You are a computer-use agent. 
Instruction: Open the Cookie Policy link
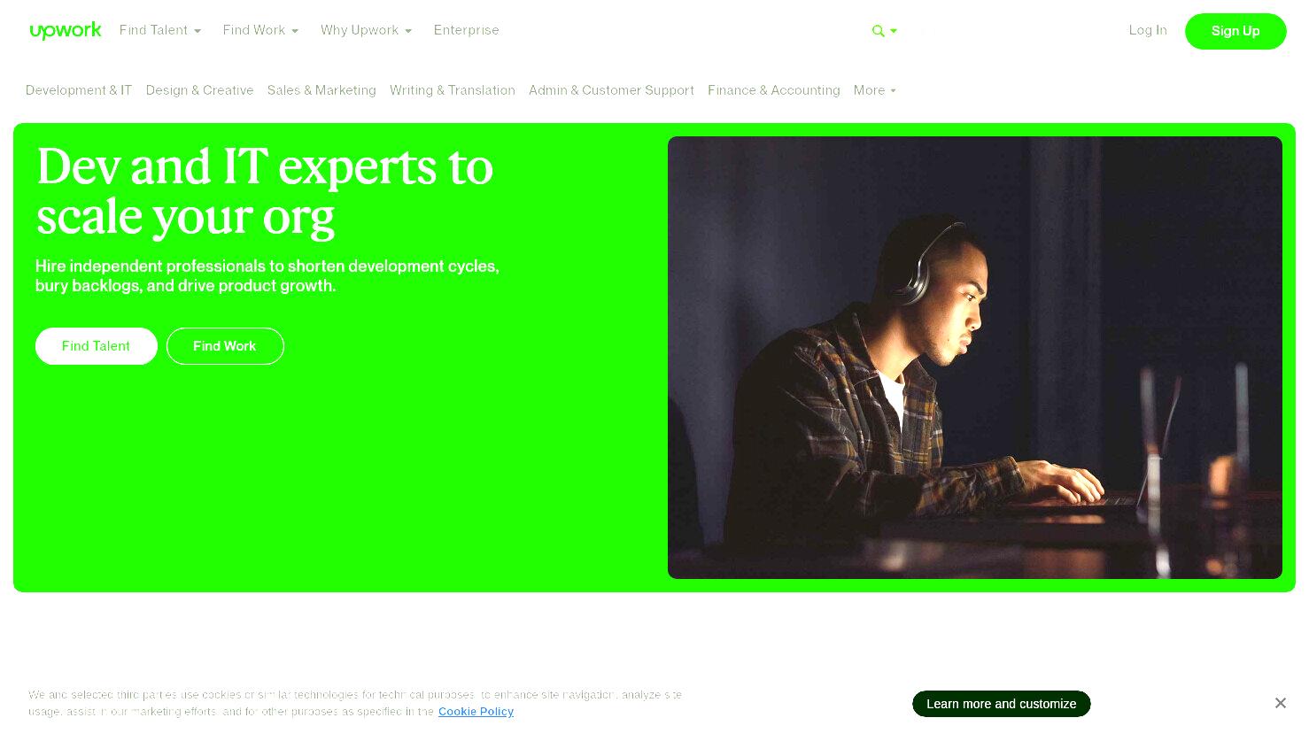[x=476, y=712]
